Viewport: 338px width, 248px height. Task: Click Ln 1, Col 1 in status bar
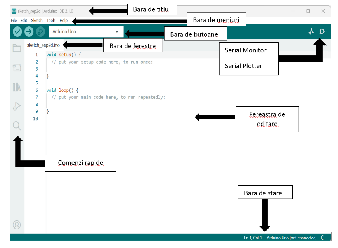[x=253, y=238]
